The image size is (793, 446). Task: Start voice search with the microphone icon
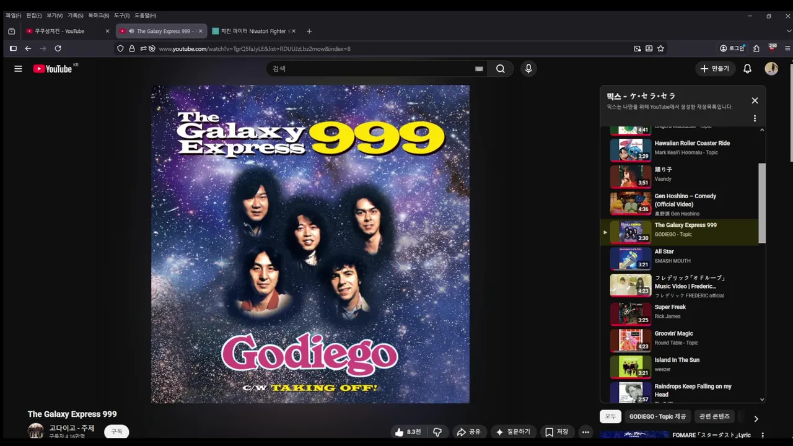528,69
